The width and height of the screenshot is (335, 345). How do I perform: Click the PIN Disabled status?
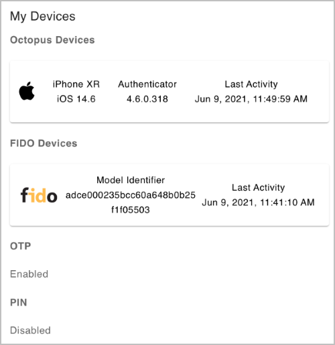30,330
